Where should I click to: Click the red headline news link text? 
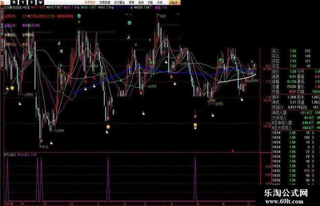(x=48, y=16)
